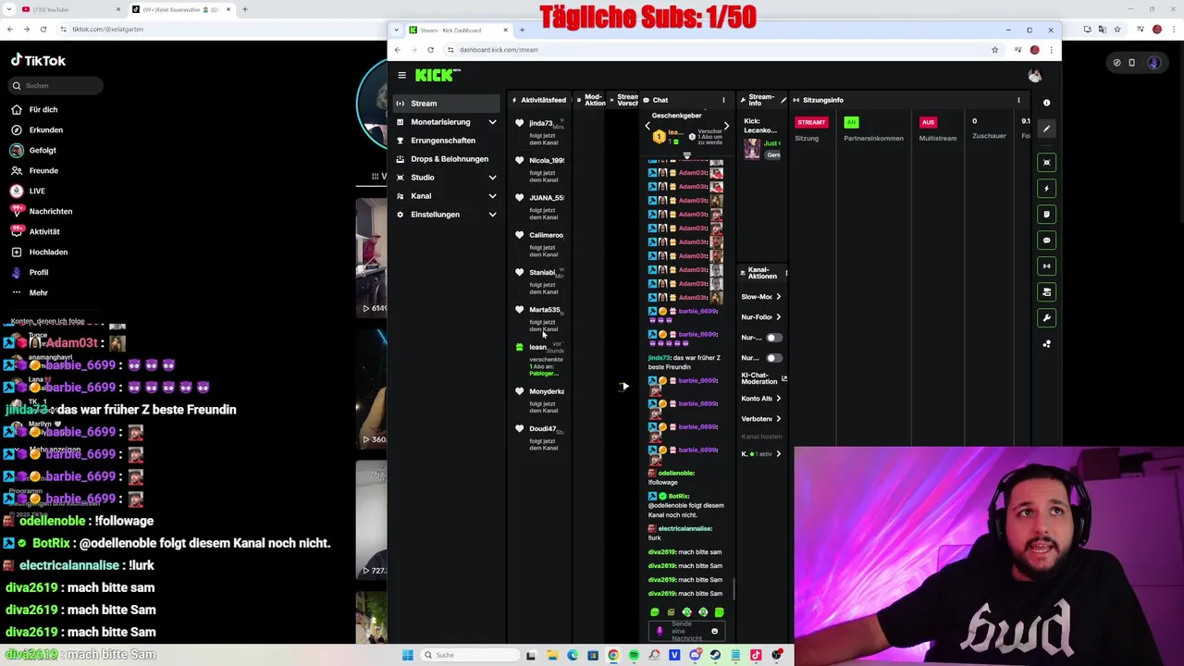The image size is (1184, 666).
Task: Open TikTok Mehr menu
Action: click(38, 293)
